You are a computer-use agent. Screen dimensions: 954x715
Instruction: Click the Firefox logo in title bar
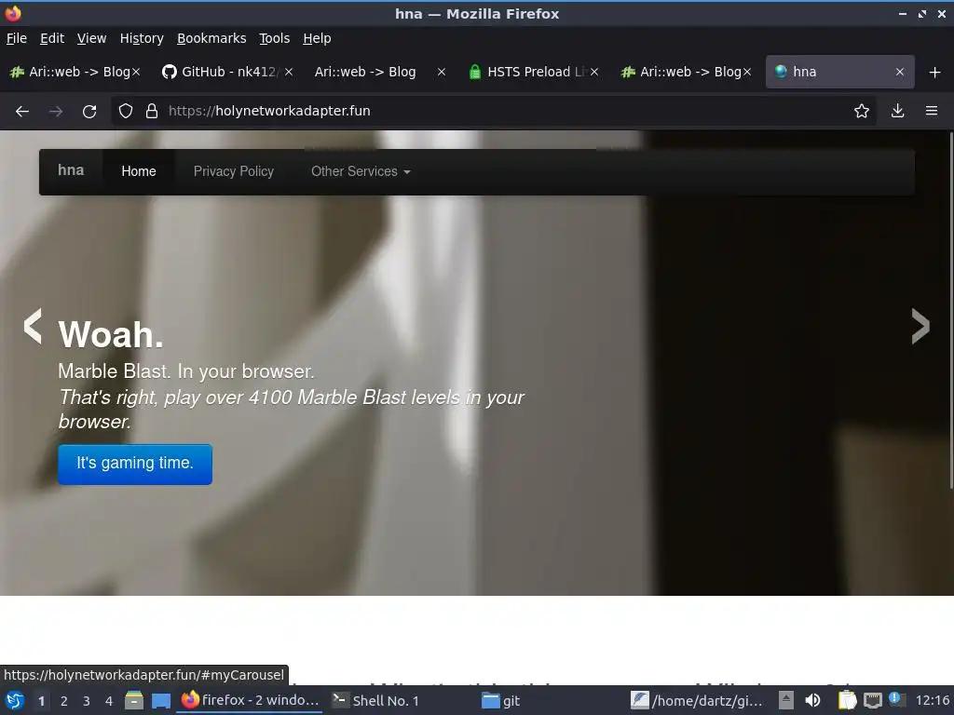click(13, 13)
